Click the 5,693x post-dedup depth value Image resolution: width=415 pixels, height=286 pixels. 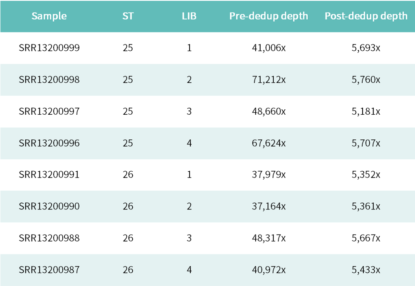point(366,48)
